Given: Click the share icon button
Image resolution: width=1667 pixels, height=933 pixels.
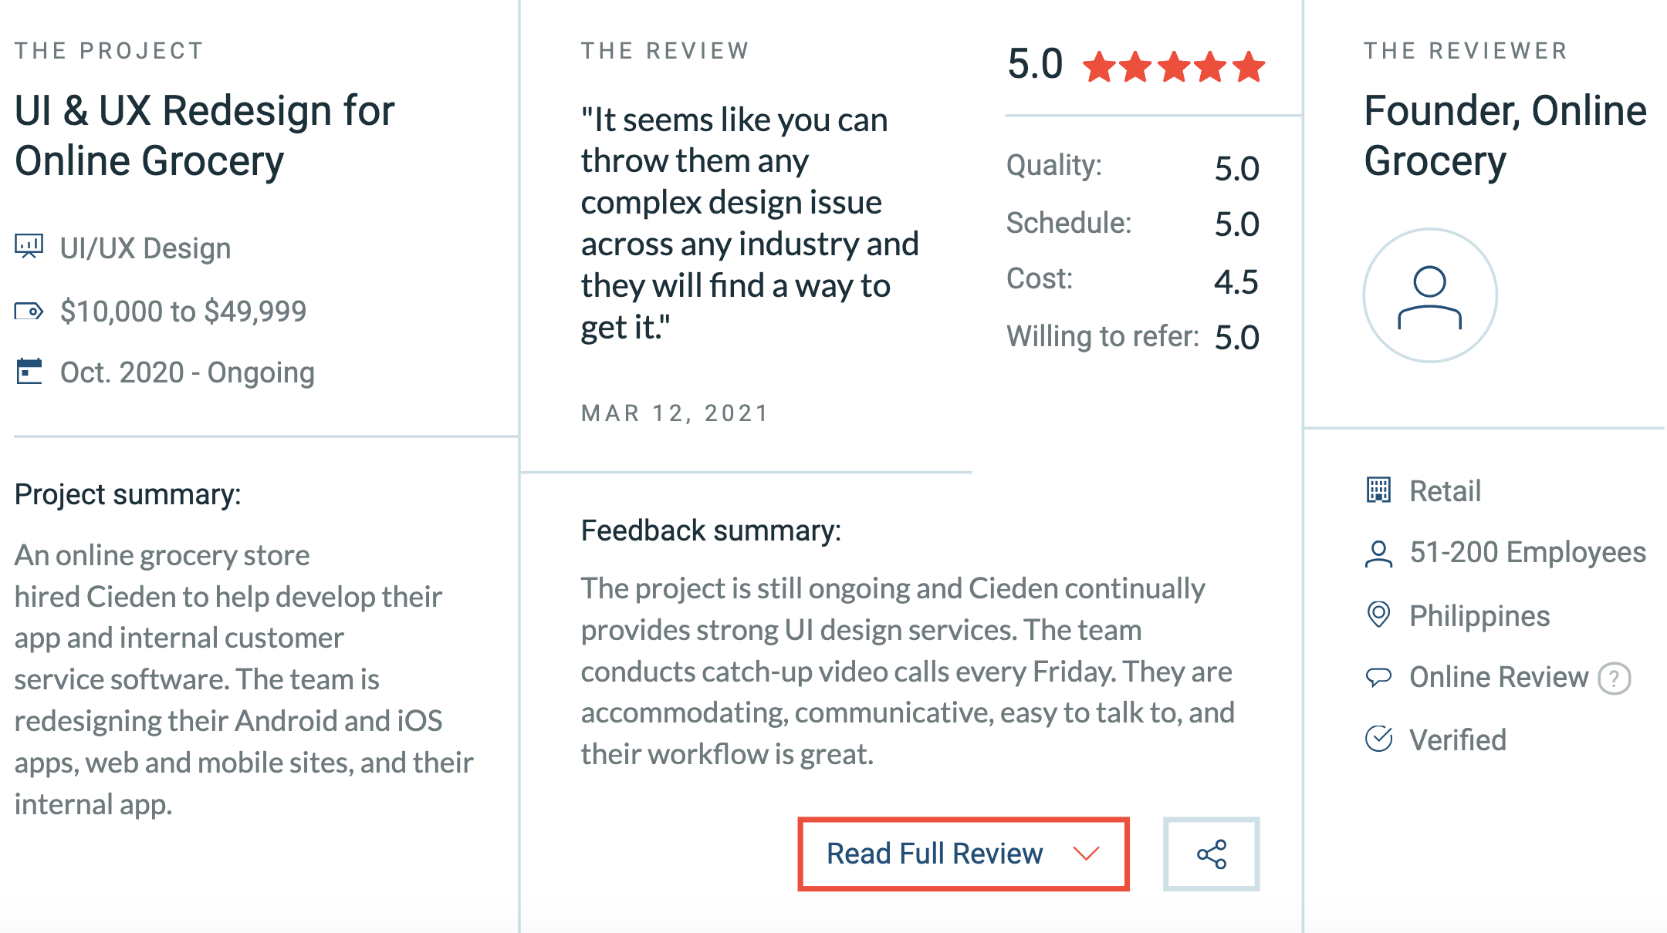Looking at the screenshot, I should point(1211,854).
